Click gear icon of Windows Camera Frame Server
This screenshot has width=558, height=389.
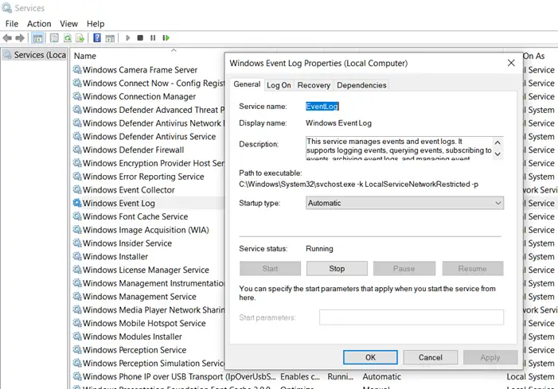click(77, 70)
